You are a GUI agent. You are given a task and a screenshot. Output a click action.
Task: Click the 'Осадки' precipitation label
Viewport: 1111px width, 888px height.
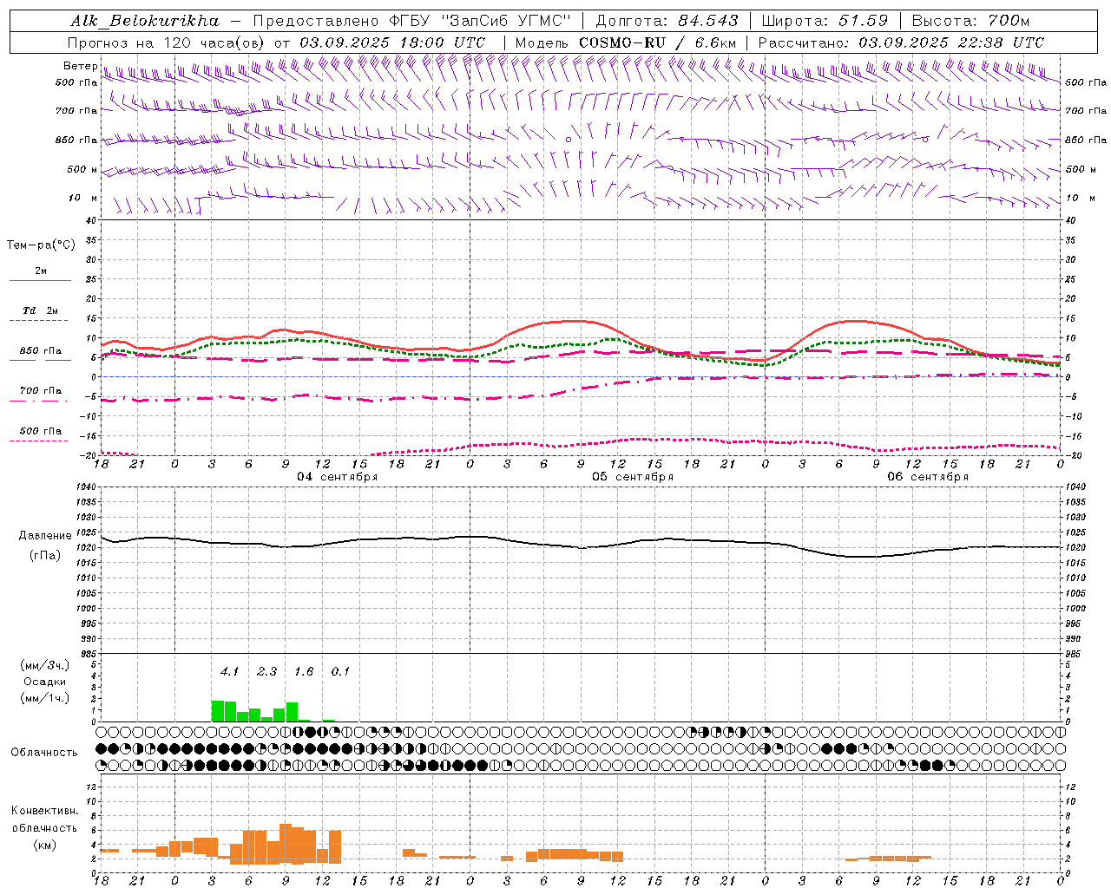click(x=44, y=682)
